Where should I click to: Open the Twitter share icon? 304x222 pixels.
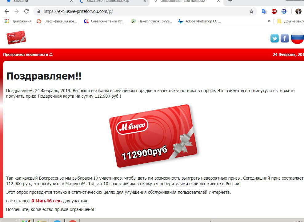coord(274,38)
